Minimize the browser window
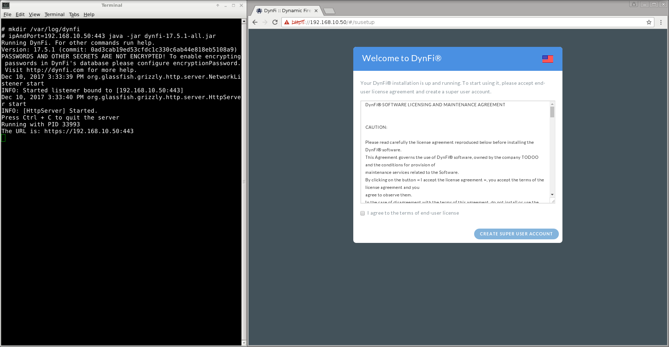Viewport: 669px width, 347px height. (645, 4)
